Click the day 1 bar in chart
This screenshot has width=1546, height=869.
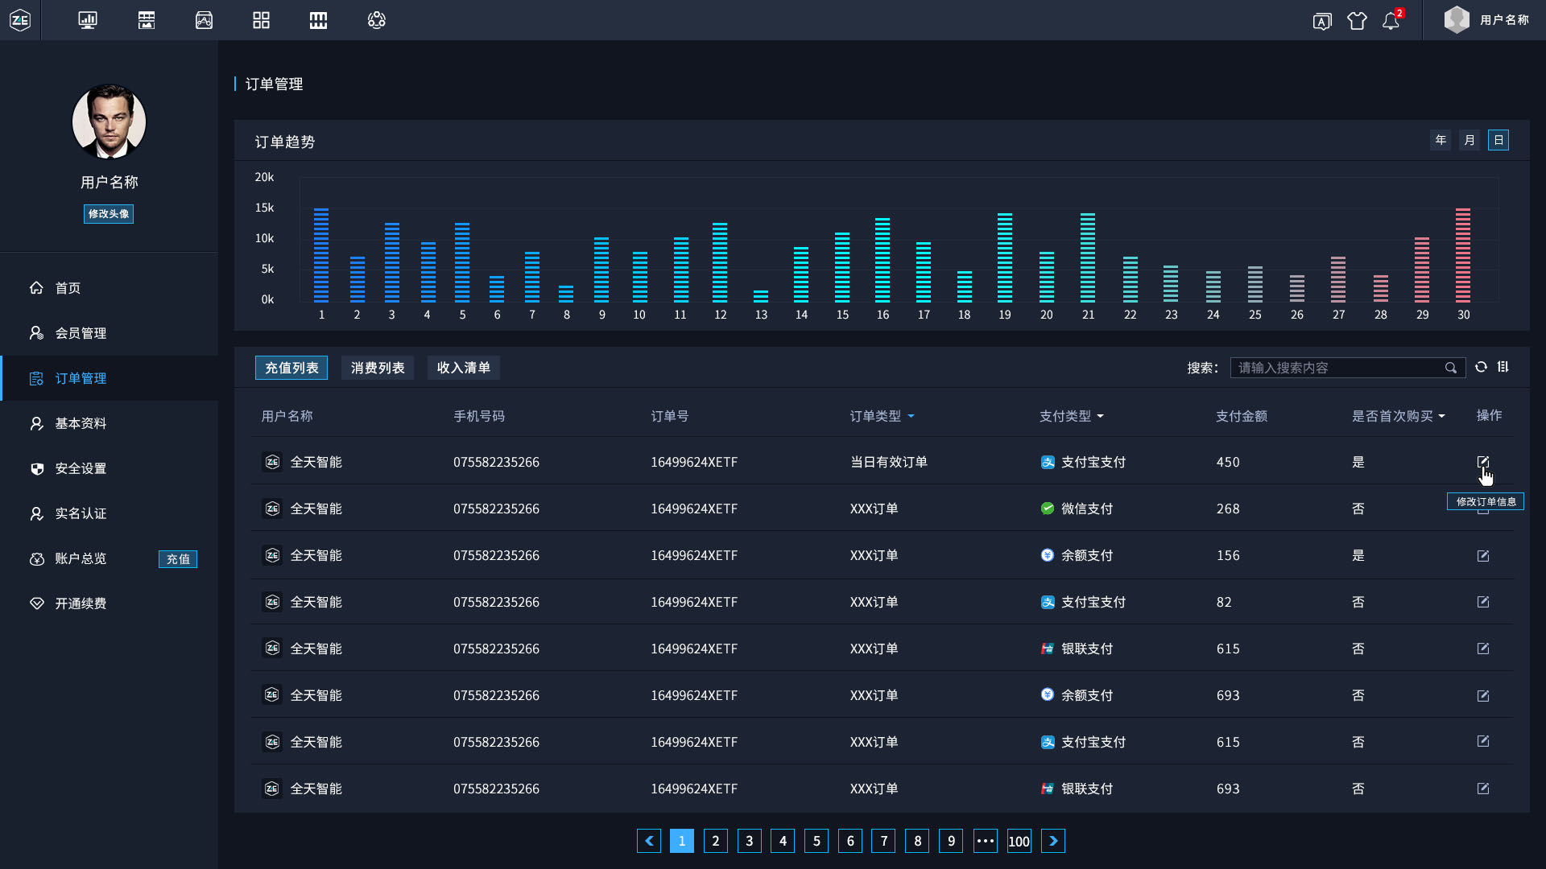point(321,255)
